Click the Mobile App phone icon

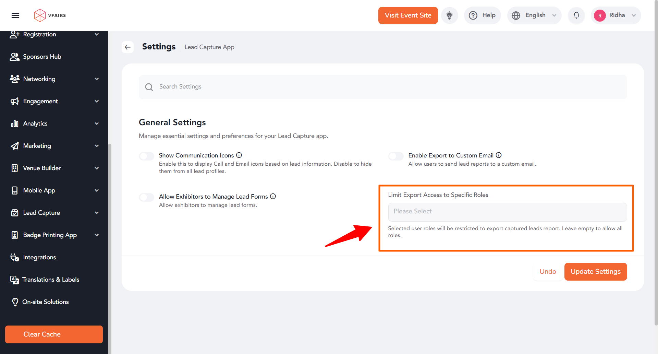[x=14, y=190]
